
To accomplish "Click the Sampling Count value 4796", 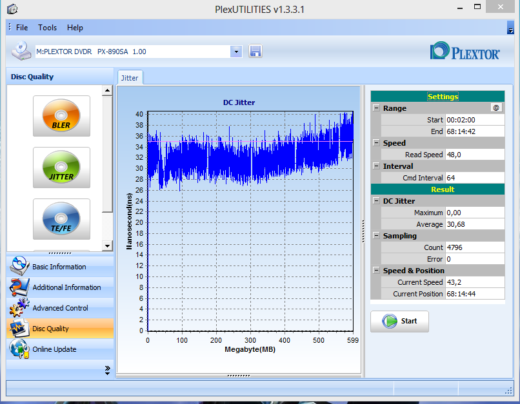I will coord(475,247).
